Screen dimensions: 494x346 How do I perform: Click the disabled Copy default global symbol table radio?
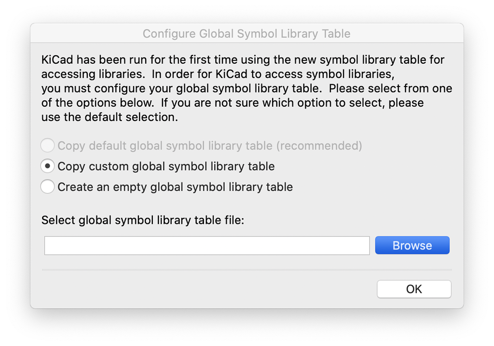click(x=48, y=145)
